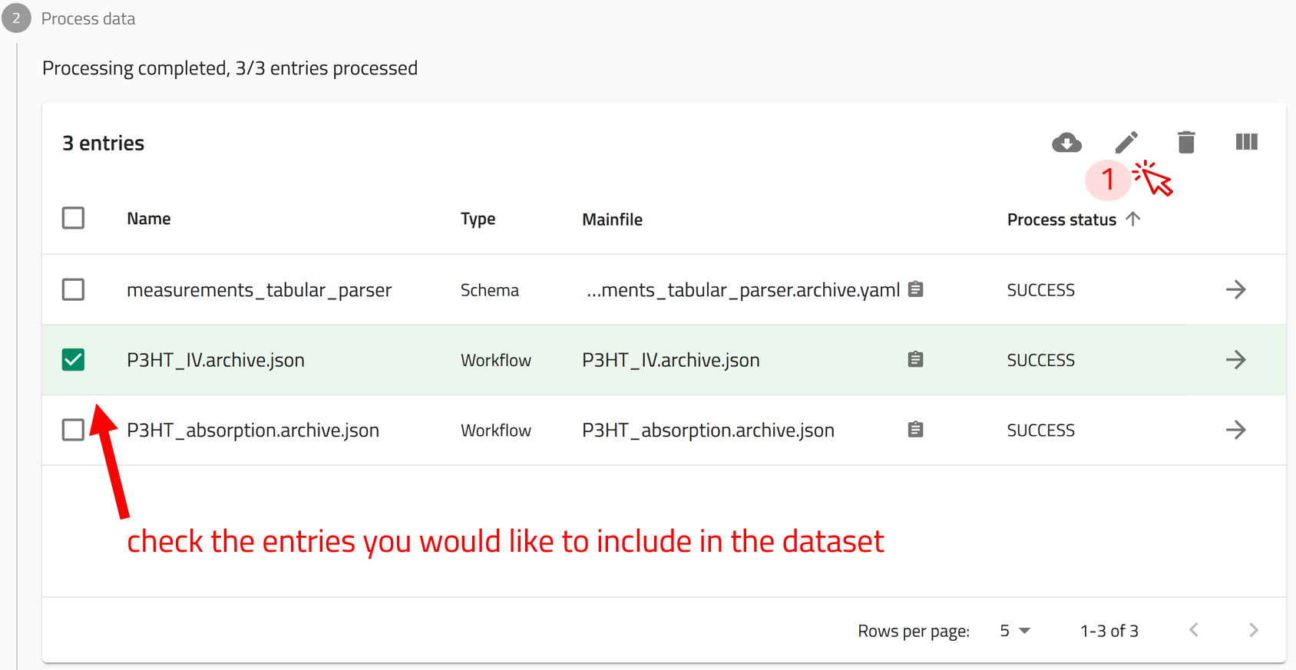Viewport: 1296px width, 670px height.
Task: Click the previous page chevron
Action: 1194,630
